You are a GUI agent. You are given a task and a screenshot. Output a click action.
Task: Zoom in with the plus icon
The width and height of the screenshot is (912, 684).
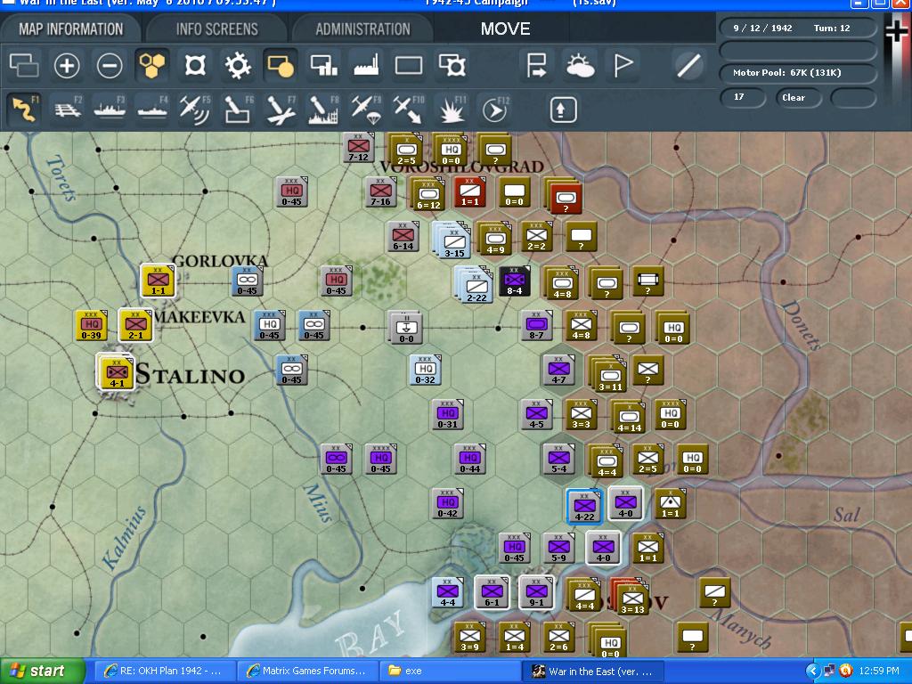point(66,65)
